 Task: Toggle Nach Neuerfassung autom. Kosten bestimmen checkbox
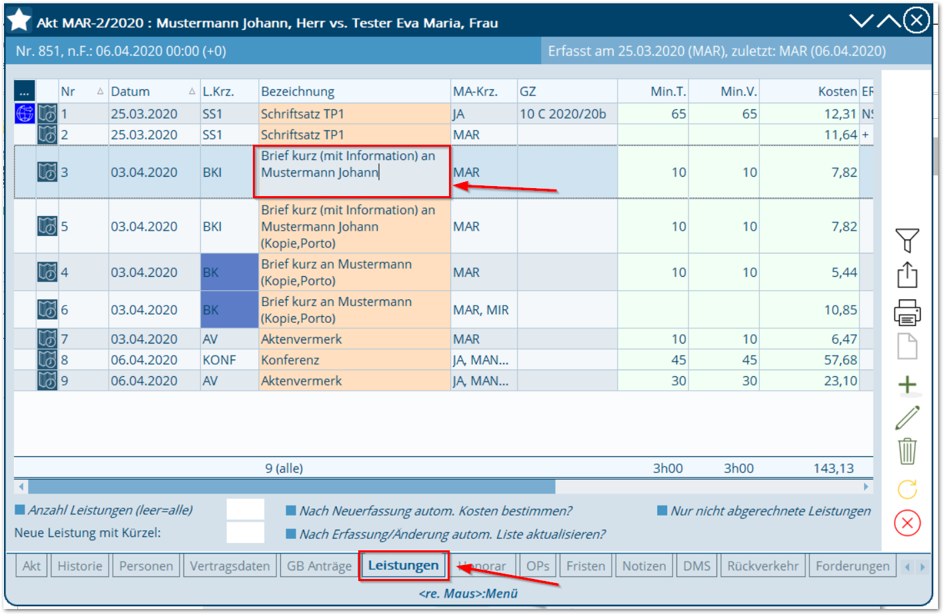[291, 511]
